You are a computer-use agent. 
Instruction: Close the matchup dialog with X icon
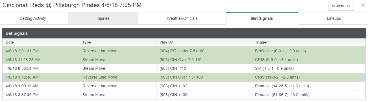pos(363,6)
